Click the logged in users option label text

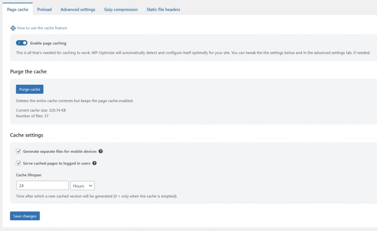(57, 163)
